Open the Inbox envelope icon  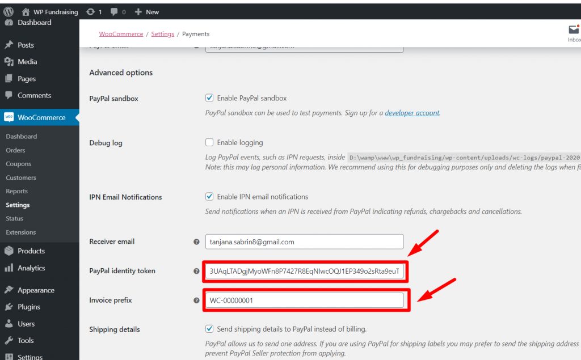574,29
